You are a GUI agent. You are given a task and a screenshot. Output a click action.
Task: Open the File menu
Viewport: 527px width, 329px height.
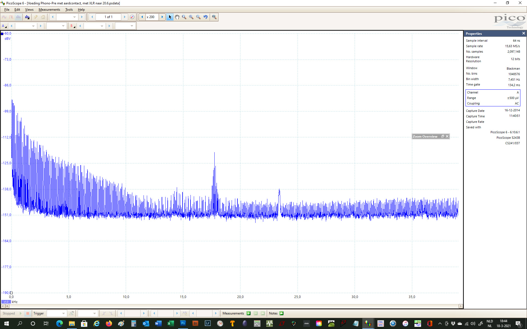click(7, 10)
